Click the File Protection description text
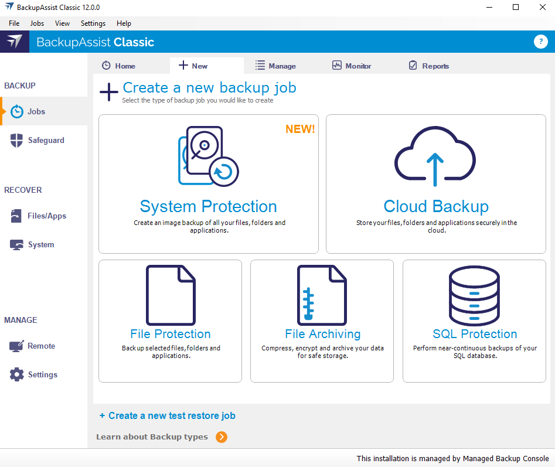The image size is (555, 467). [171, 352]
